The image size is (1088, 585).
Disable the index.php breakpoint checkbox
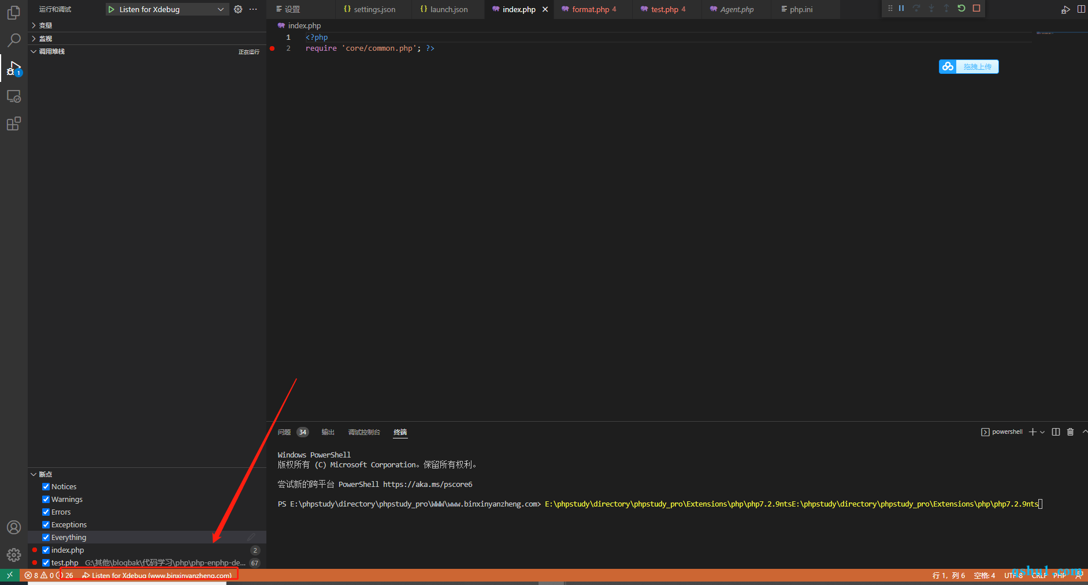point(46,550)
